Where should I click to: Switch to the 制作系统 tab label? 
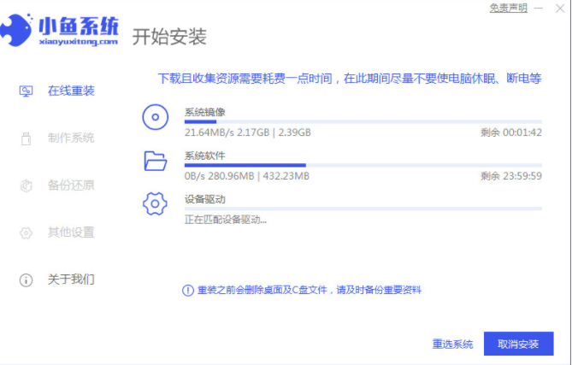71,138
